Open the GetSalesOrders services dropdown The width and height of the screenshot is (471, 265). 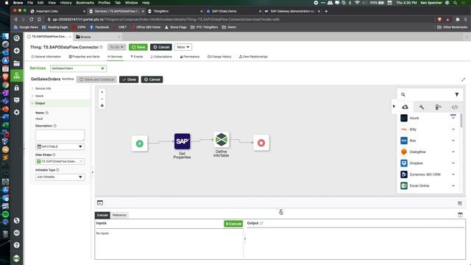[78, 68]
